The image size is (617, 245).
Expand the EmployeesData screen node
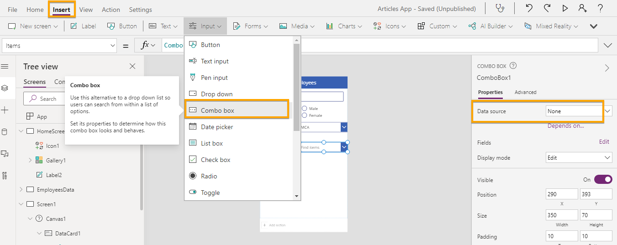pyautogui.click(x=21, y=189)
